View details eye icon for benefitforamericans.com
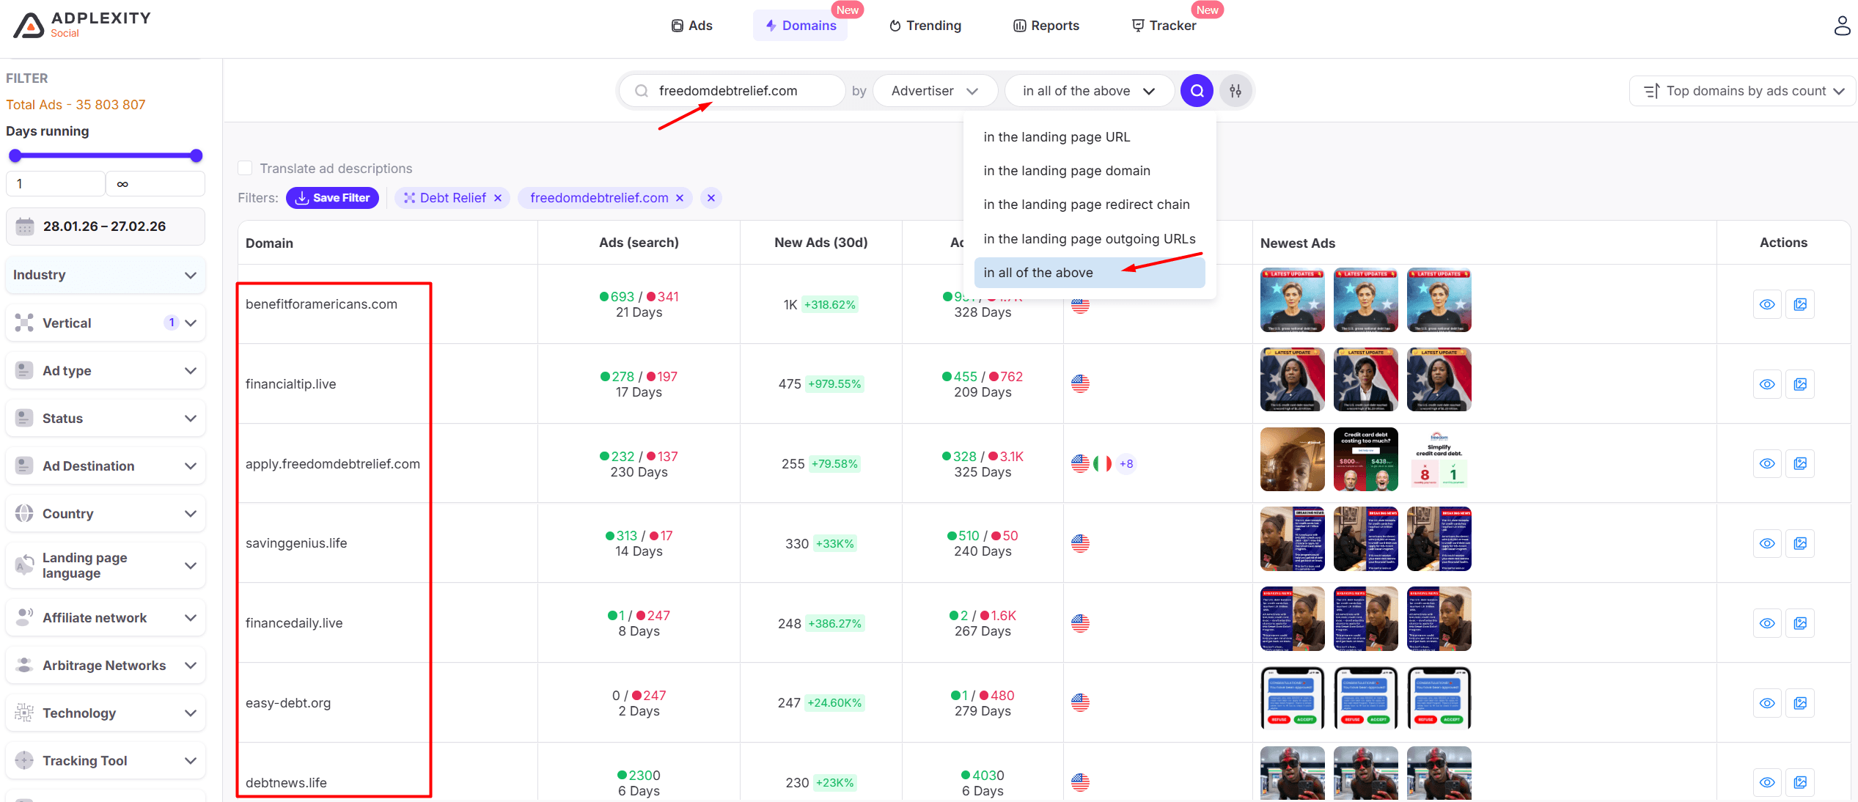 1767,304
